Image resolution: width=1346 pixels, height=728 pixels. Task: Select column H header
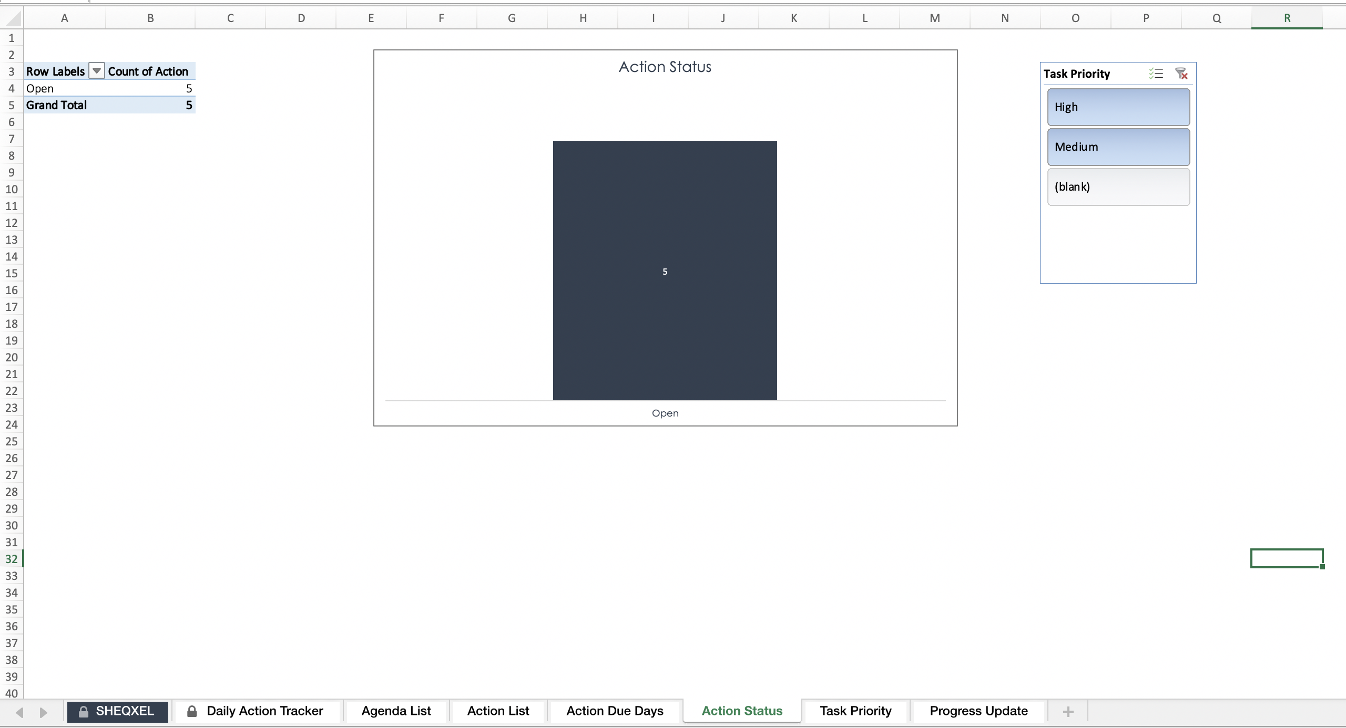[x=583, y=18]
